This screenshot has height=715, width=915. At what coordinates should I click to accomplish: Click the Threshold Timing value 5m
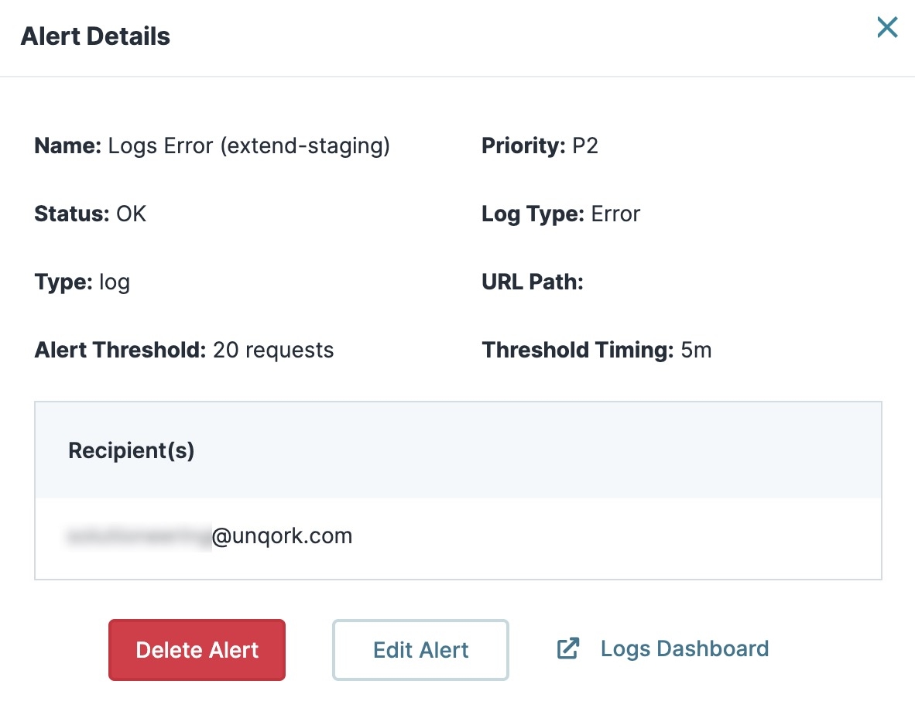696,350
